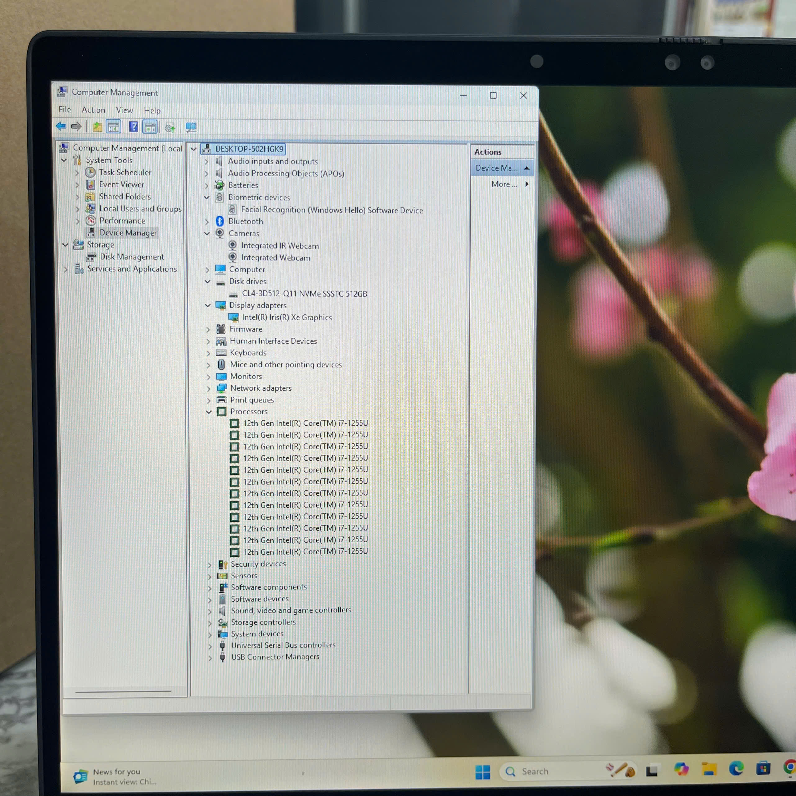The image size is (796, 796).
Task: Click the Mice and other pointing devices icon
Action: tap(221, 364)
